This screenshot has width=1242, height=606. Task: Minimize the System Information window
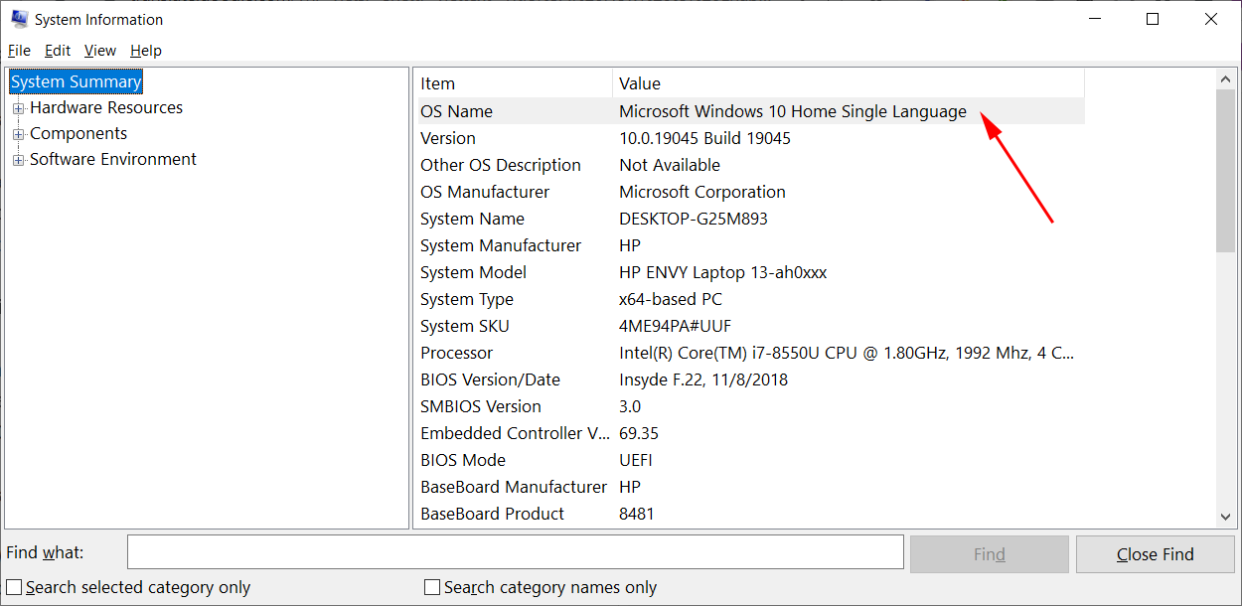(1094, 19)
